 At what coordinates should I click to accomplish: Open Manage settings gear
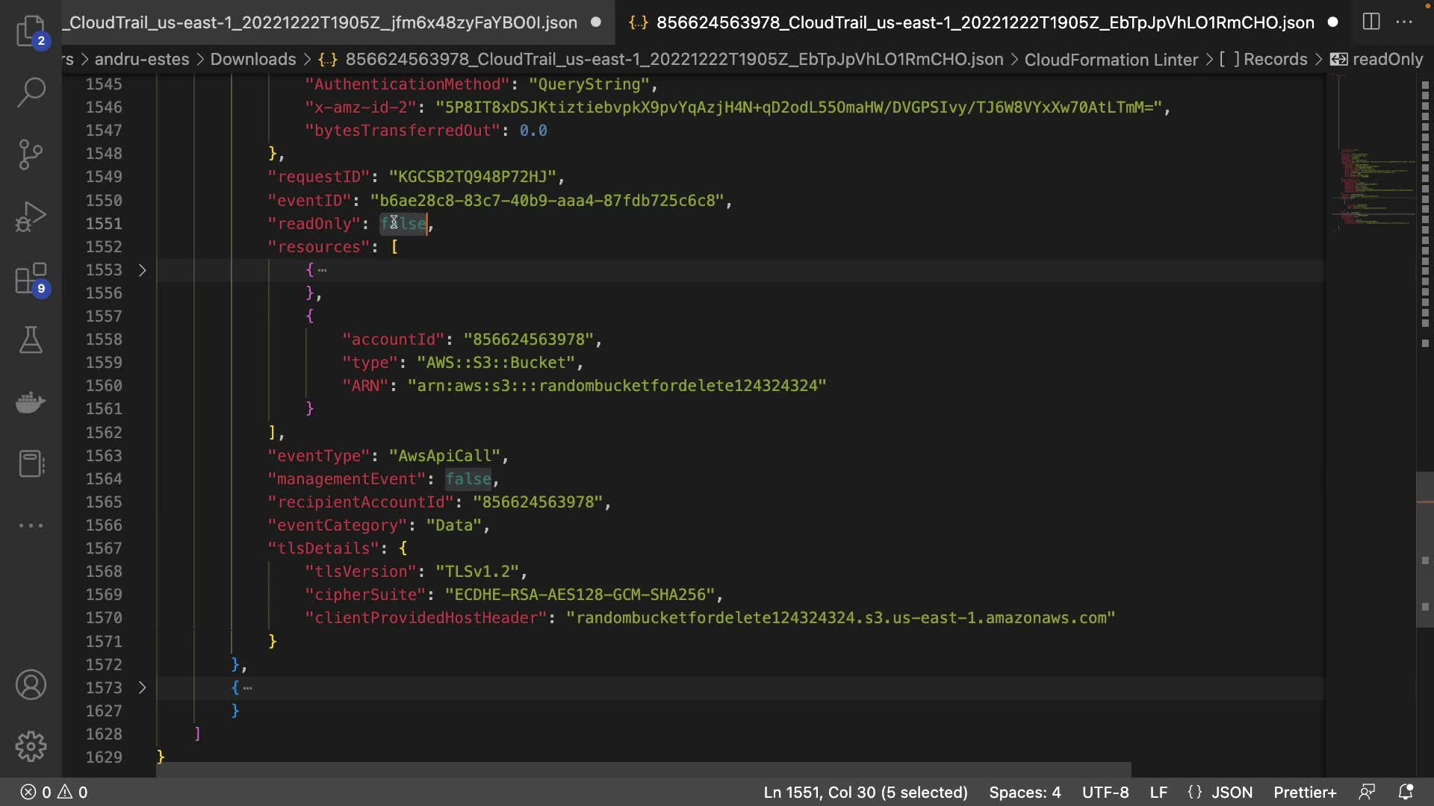(x=31, y=746)
